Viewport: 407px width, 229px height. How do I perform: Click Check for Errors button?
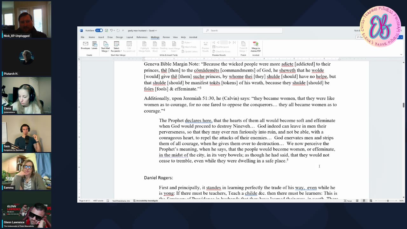pyautogui.click(x=221, y=51)
